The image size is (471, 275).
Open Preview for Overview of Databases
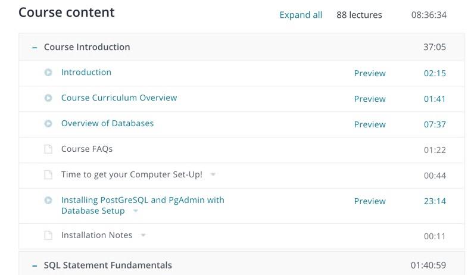370,124
